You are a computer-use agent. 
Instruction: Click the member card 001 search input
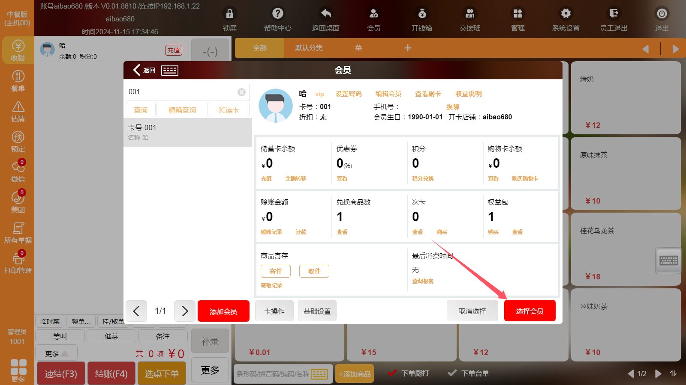[181, 92]
